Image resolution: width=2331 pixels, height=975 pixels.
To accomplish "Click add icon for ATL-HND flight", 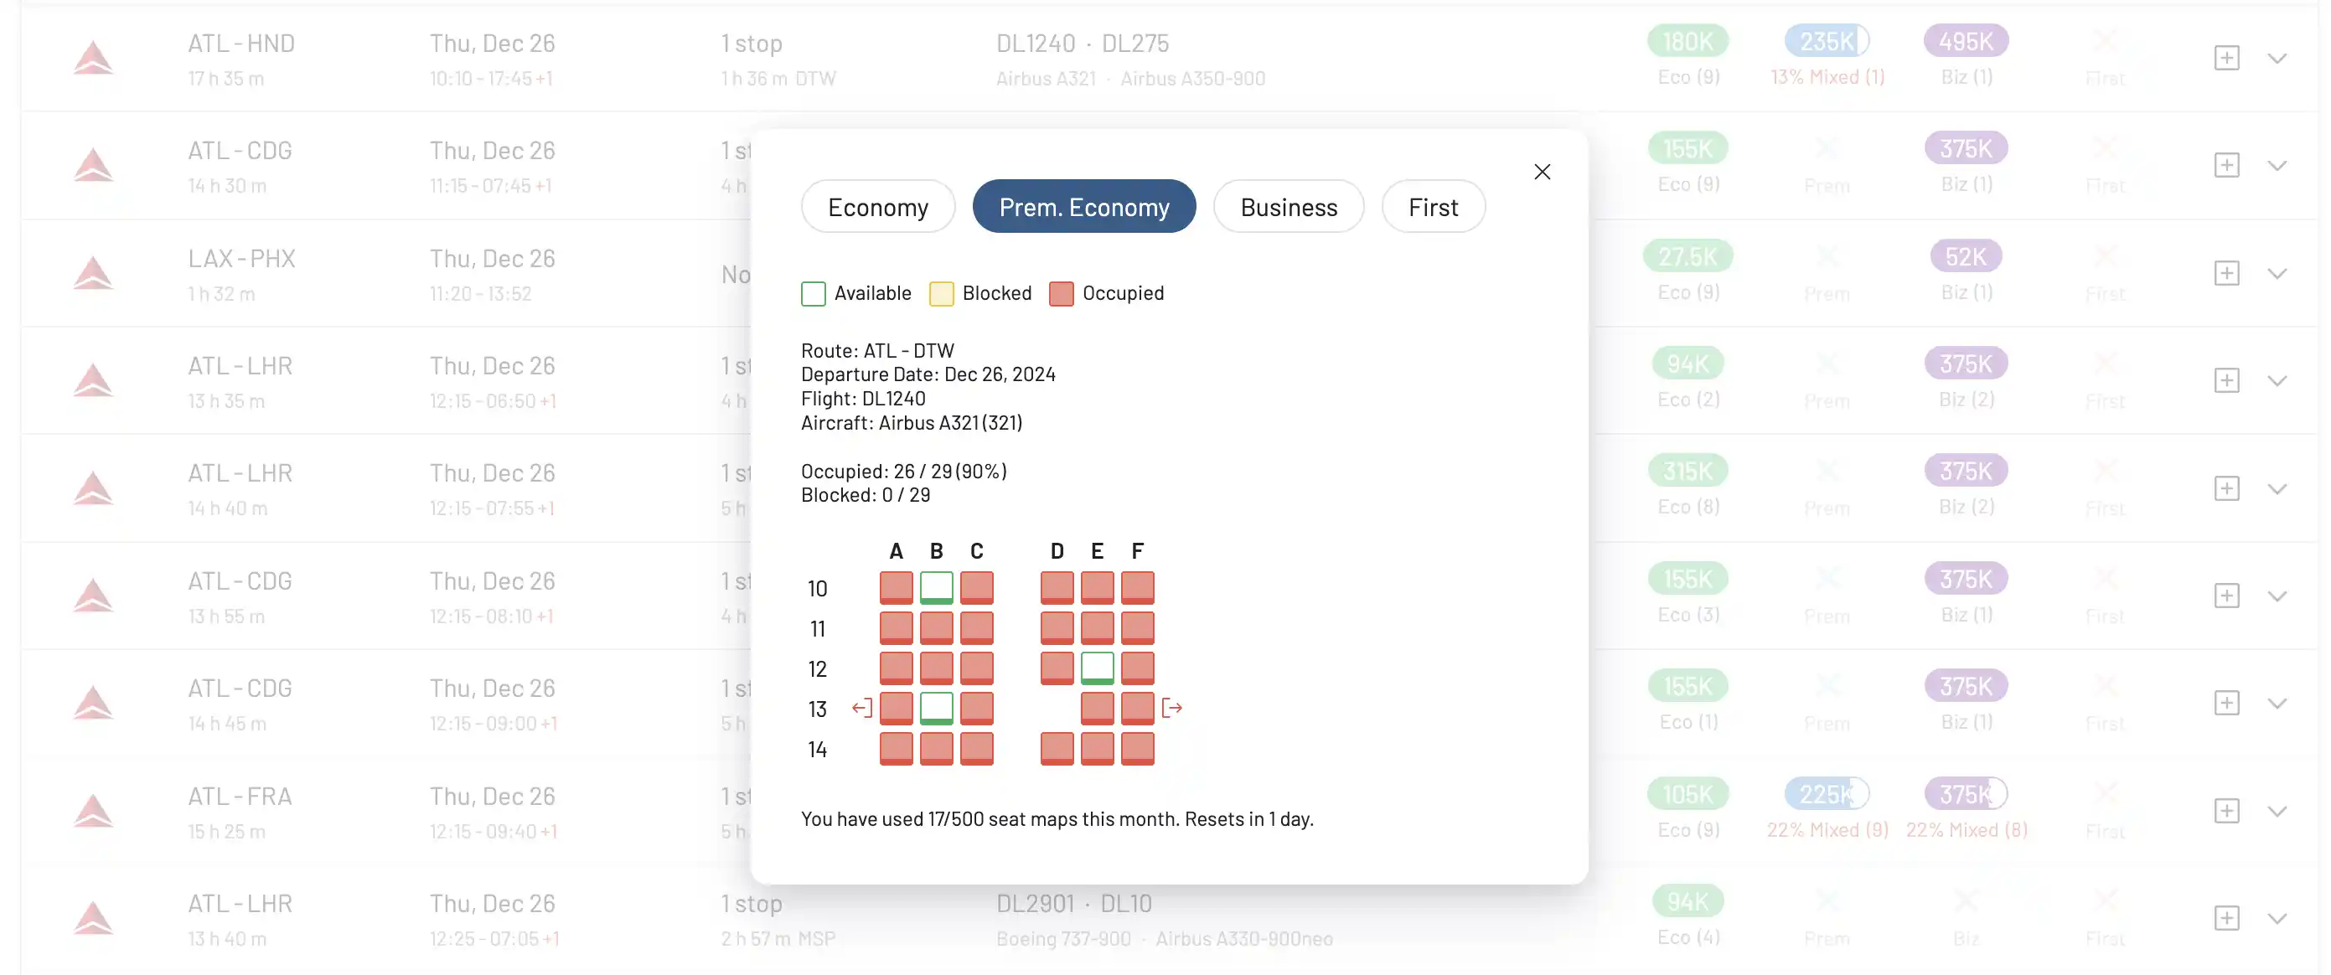I will (2224, 56).
